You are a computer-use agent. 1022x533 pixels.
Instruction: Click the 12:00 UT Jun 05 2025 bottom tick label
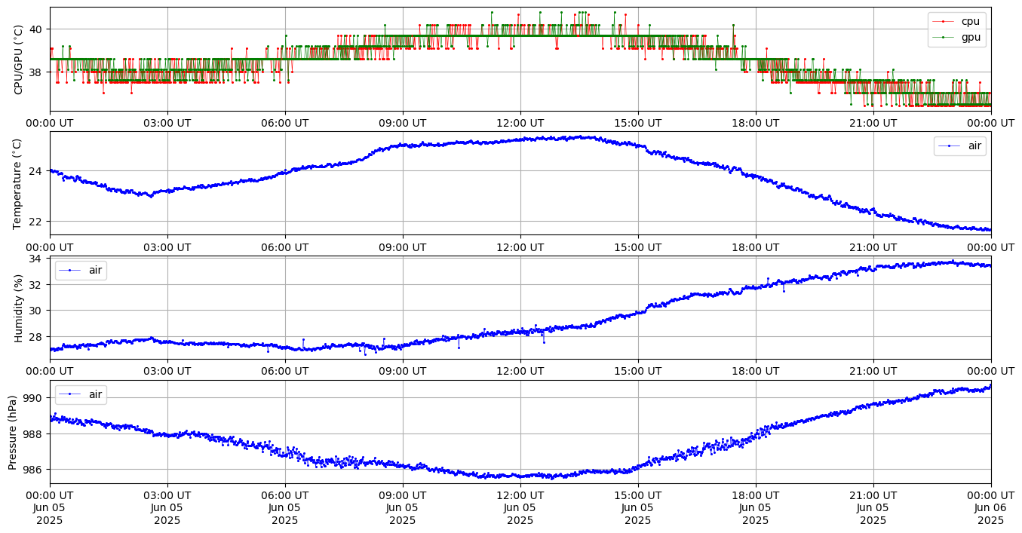click(520, 507)
